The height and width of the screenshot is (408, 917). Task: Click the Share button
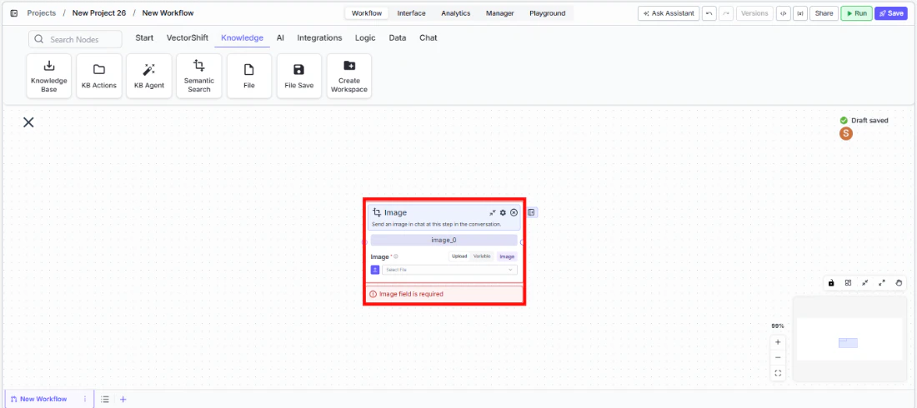pyautogui.click(x=824, y=12)
